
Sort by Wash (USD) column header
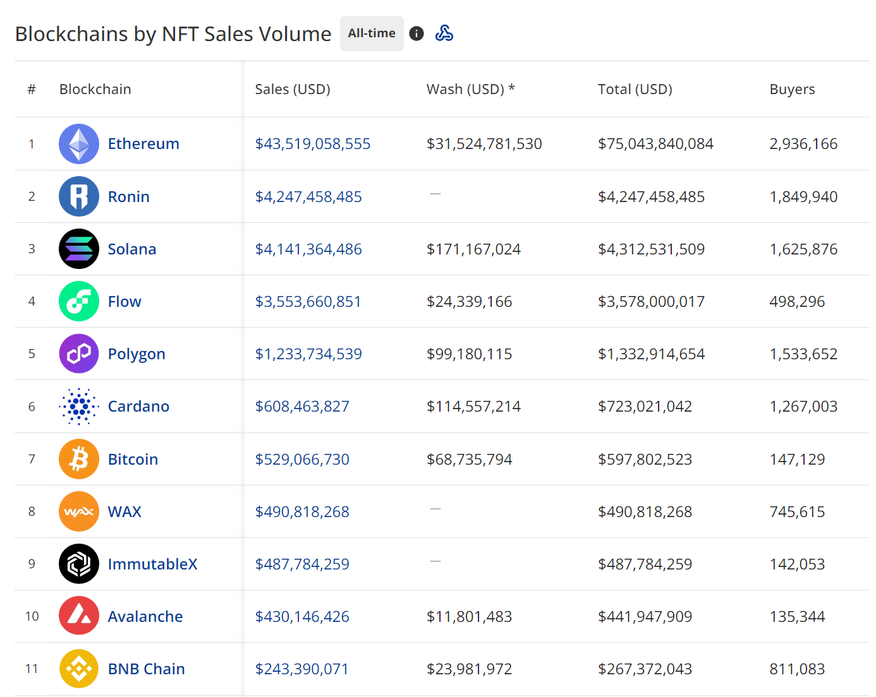point(470,89)
